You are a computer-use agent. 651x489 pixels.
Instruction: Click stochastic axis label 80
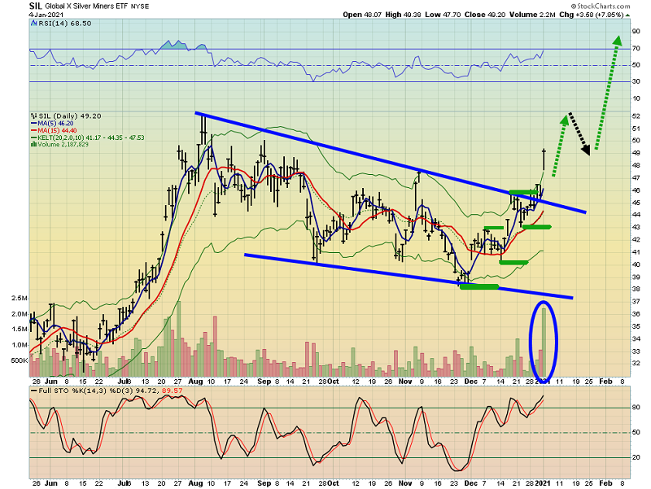636,408
